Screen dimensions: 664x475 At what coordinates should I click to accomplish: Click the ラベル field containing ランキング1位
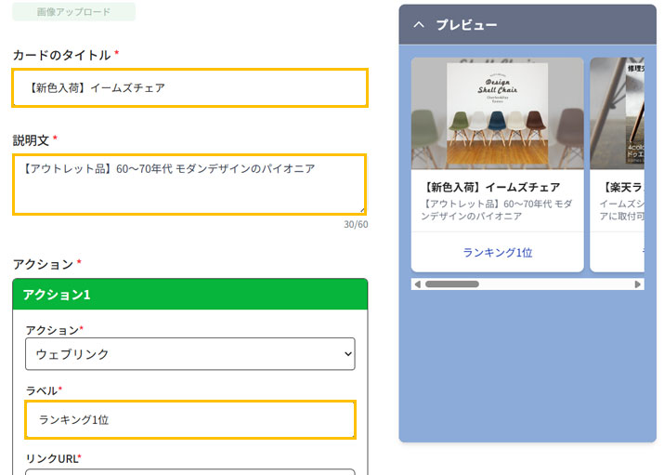point(190,420)
